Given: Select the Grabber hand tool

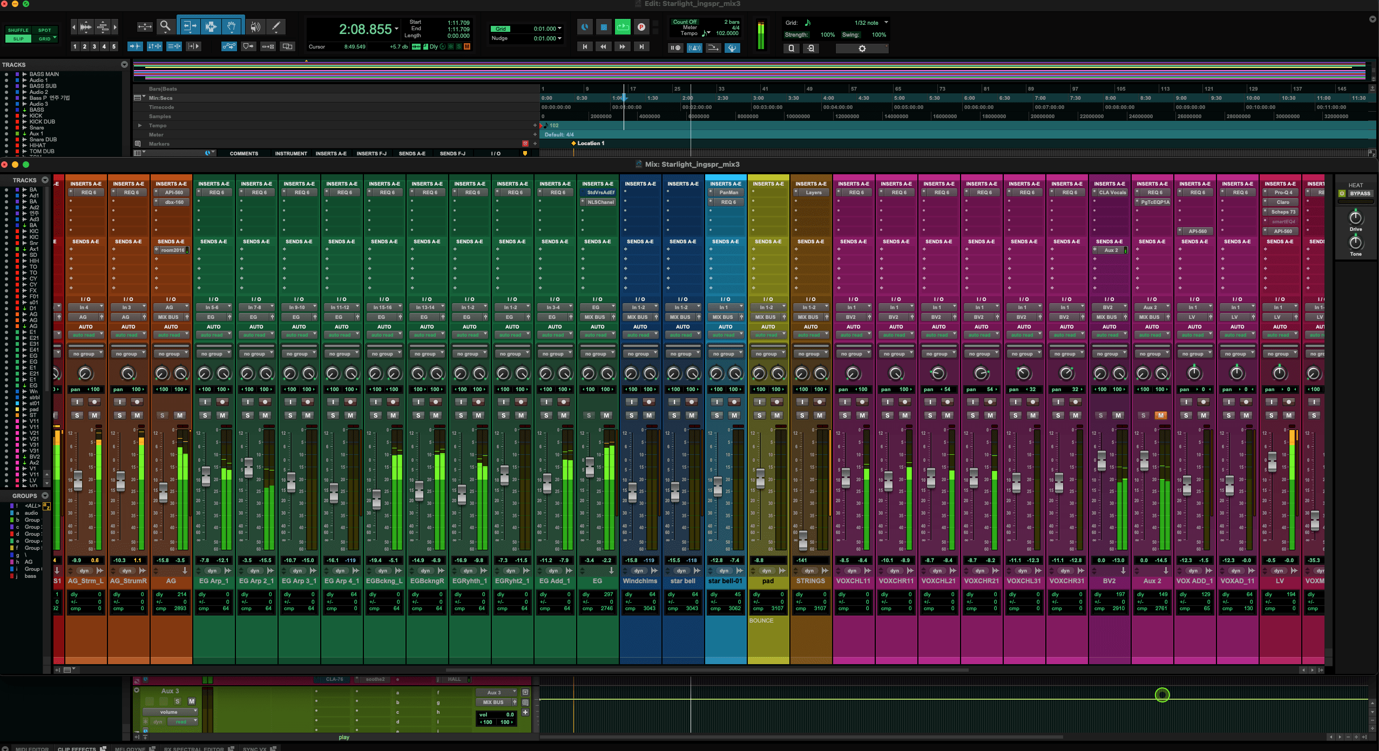Looking at the screenshot, I should click(231, 26).
